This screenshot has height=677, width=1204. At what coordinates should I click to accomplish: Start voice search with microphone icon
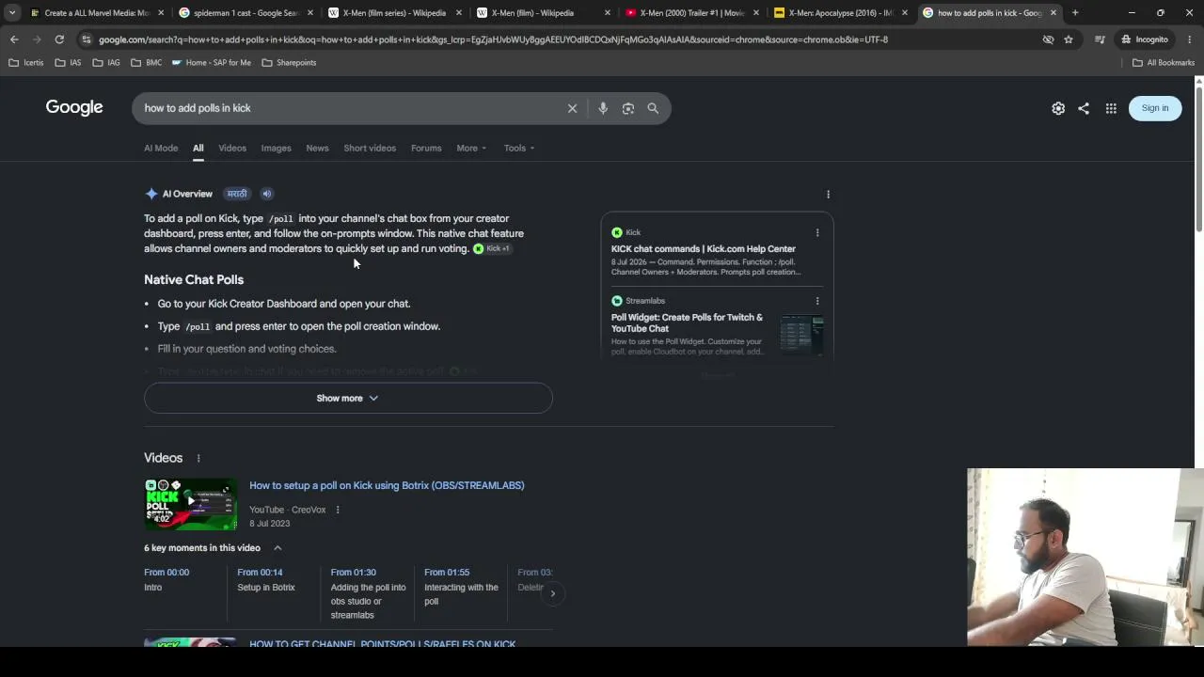point(603,108)
